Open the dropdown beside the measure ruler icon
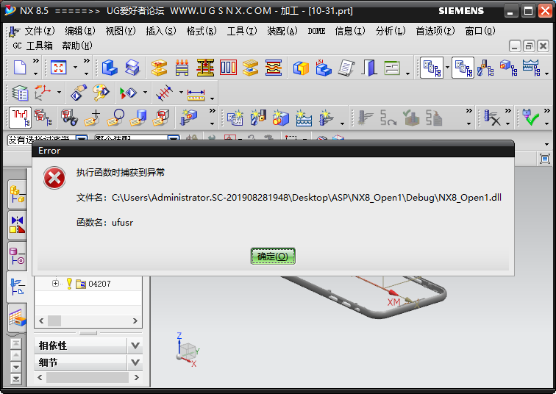The image size is (556, 394). click(212, 98)
